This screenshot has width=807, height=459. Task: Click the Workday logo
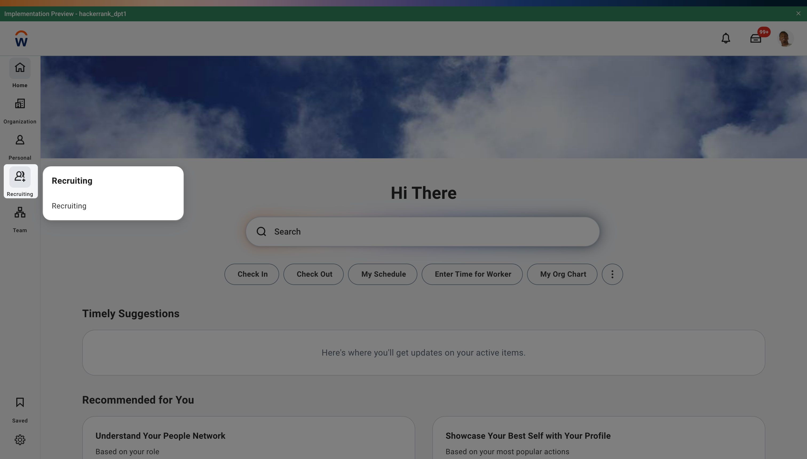(x=21, y=38)
